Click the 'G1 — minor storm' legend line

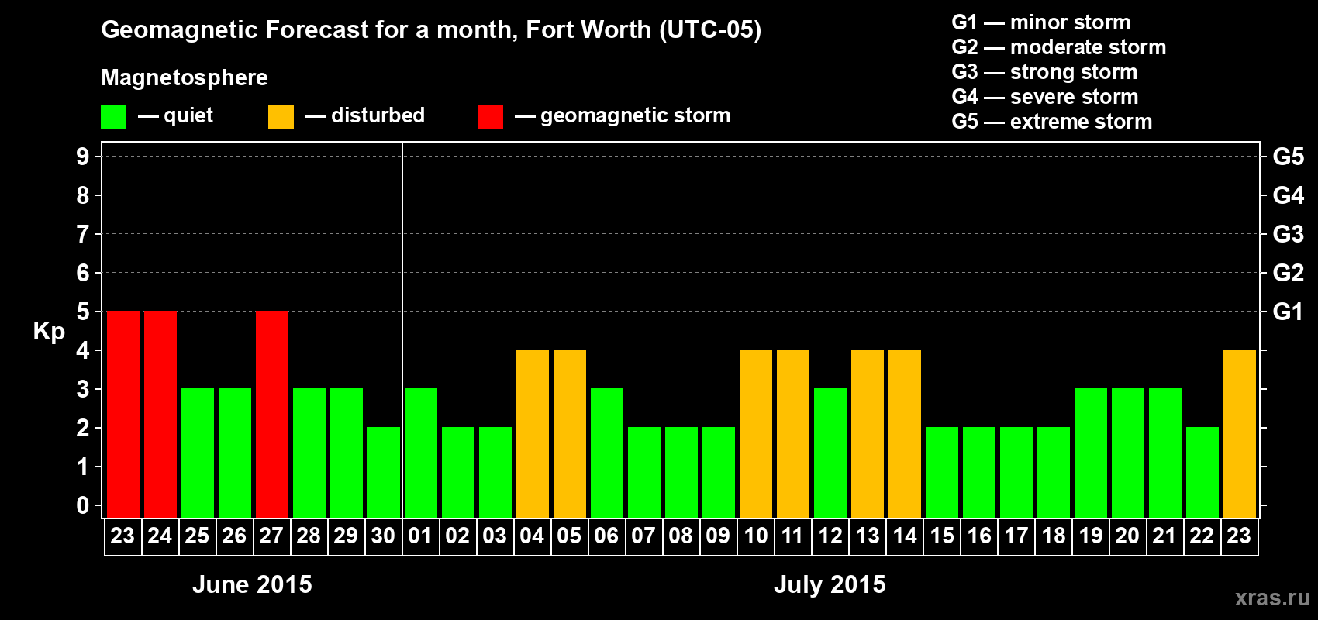pos(1041,22)
